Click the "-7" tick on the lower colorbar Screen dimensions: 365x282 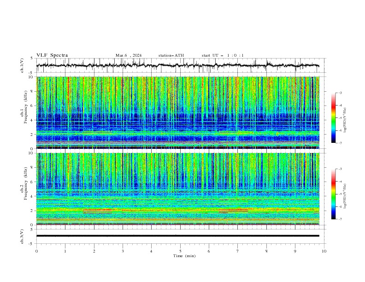pos(340,219)
